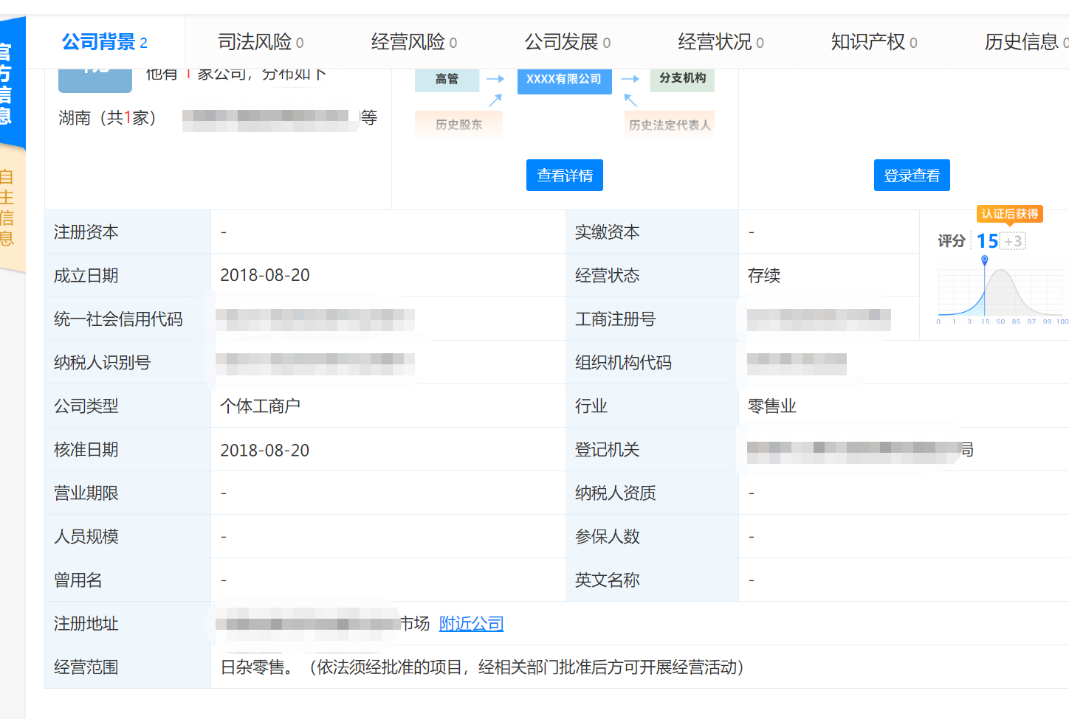Click the 工商注册号 label
This screenshot has width=1069, height=719.
tap(615, 319)
